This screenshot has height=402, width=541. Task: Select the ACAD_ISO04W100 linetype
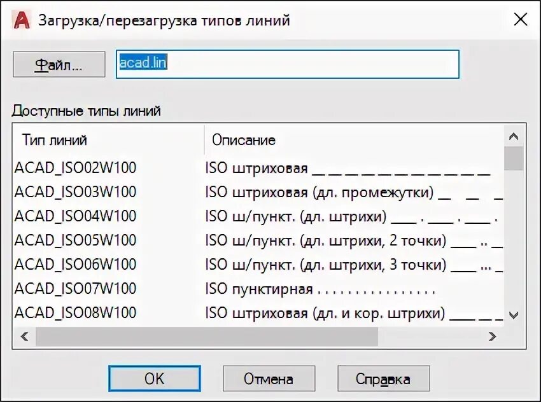(75, 216)
